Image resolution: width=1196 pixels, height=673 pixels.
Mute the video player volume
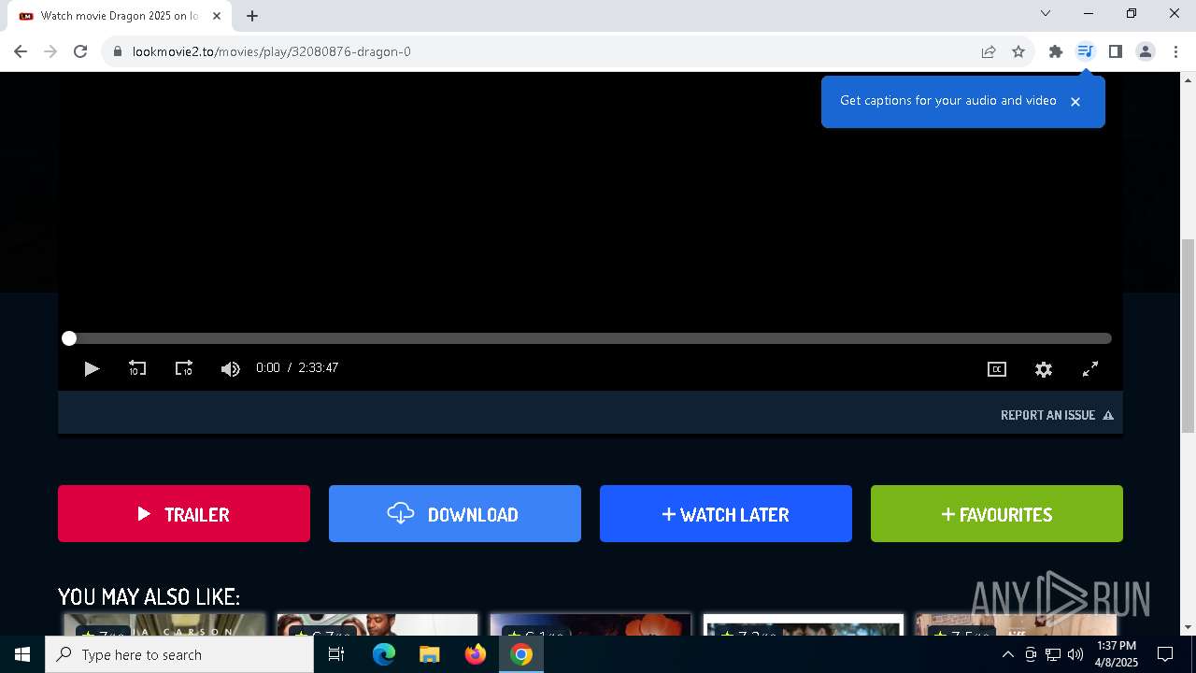coord(230,369)
